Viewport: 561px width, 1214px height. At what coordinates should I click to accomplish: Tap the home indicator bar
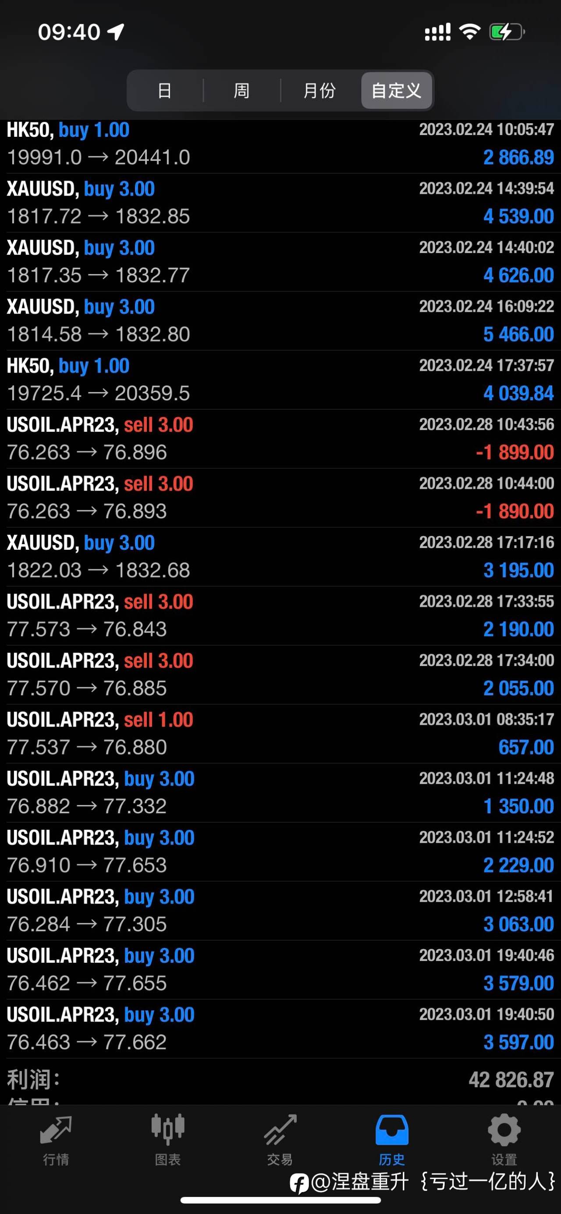[280, 1200]
